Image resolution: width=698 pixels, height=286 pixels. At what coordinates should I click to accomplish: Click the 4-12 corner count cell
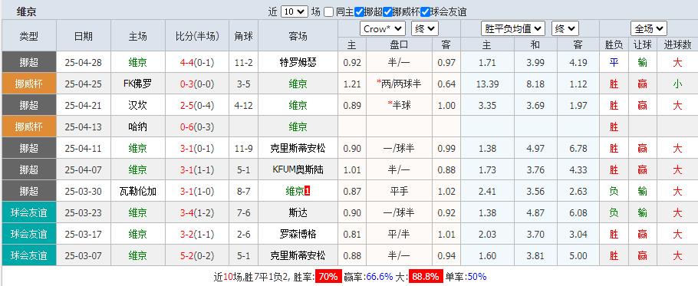pos(243,105)
